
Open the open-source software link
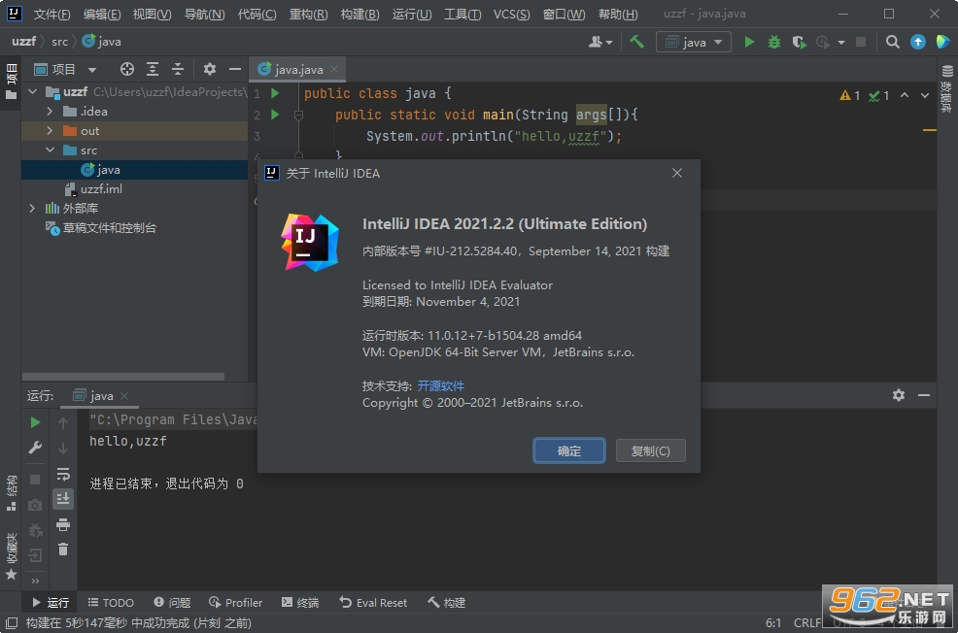click(440, 385)
